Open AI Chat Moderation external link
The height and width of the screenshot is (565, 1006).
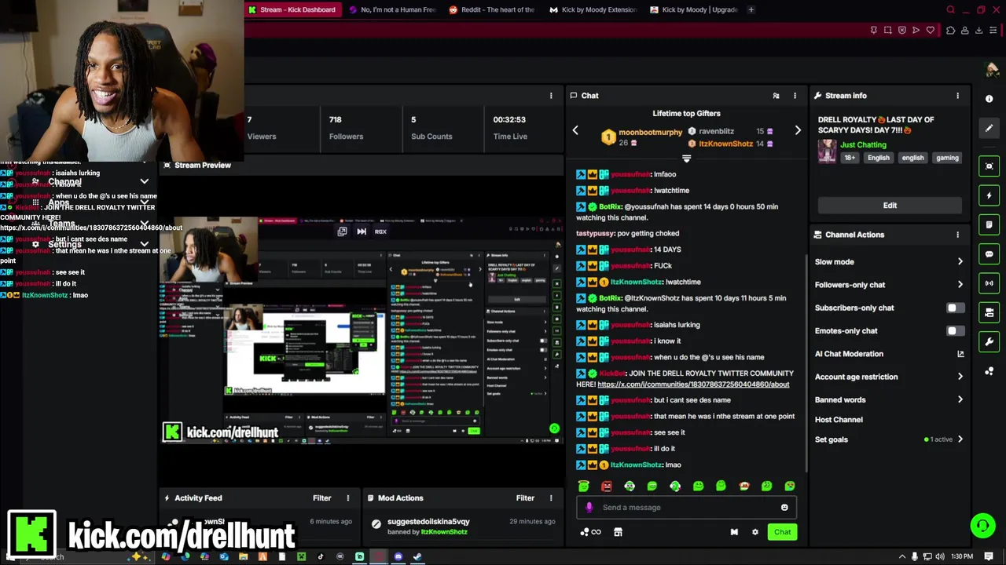[x=960, y=354]
